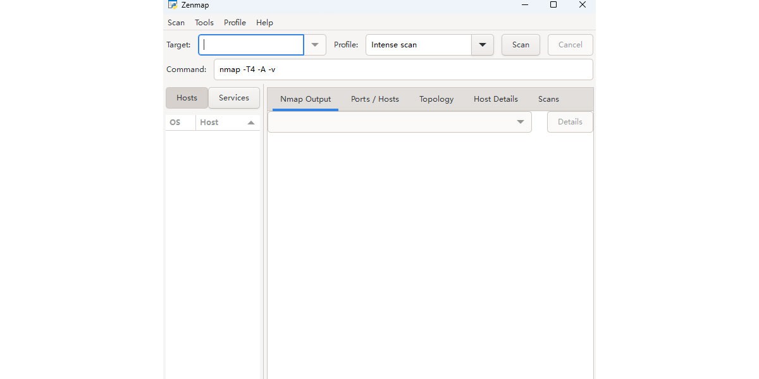This screenshot has height=379, width=759.
Task: Switch to the Topology tab
Action: pyautogui.click(x=436, y=99)
